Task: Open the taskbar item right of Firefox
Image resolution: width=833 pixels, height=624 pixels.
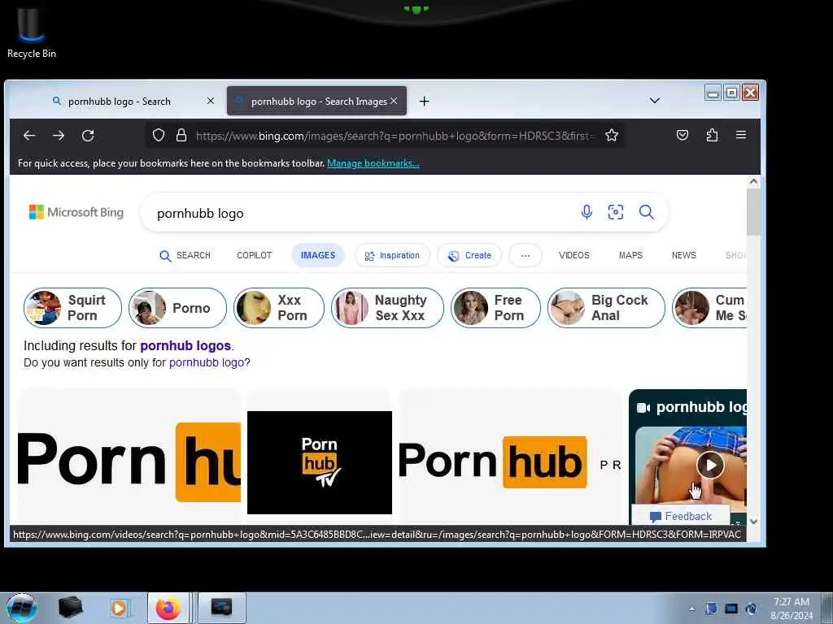Action: (x=221, y=608)
